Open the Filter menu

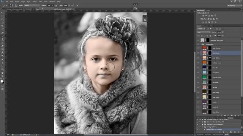[40, 2]
